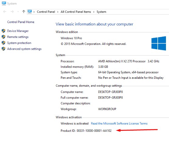Expand chevron before Control Panel breadcrumb

(34, 12)
